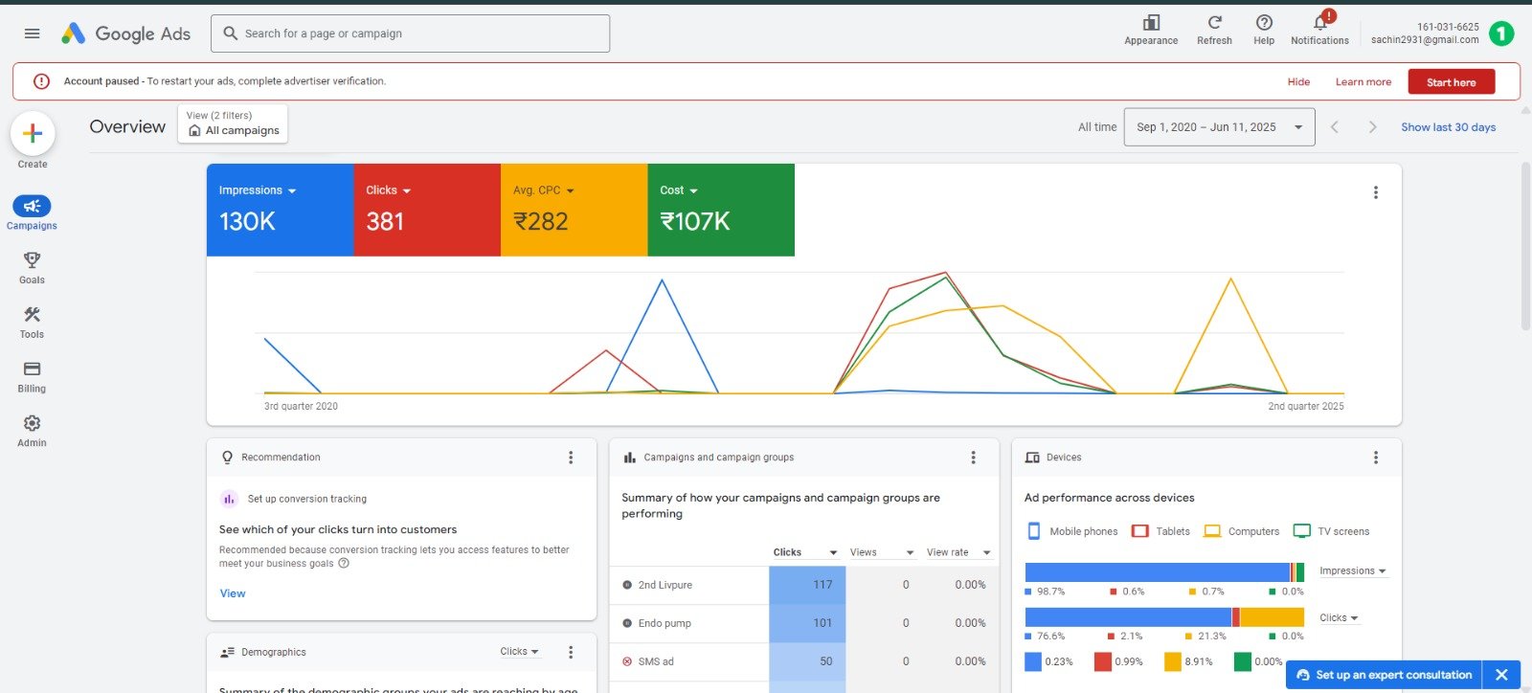Expand the Impressions metric dropdown tile
Viewport: 1532px width, 693px height.
click(x=280, y=210)
